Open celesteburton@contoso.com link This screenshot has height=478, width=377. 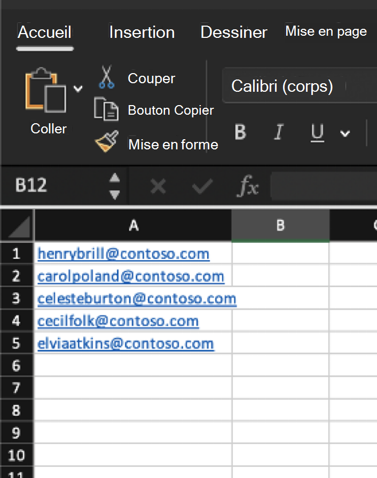coord(137,299)
